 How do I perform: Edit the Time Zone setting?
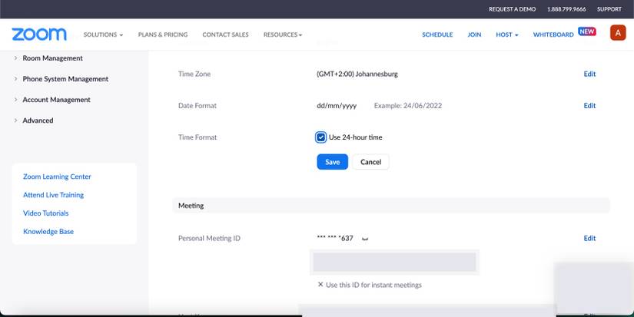point(589,74)
